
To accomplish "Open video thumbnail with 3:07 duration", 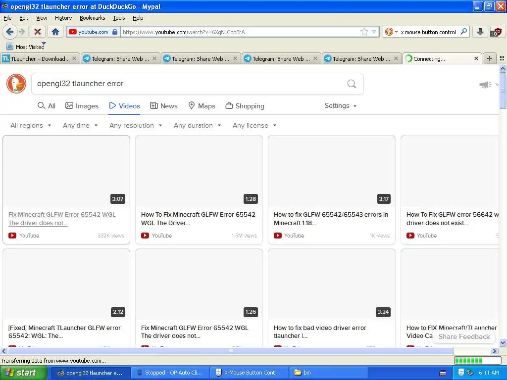I will 66,171.
